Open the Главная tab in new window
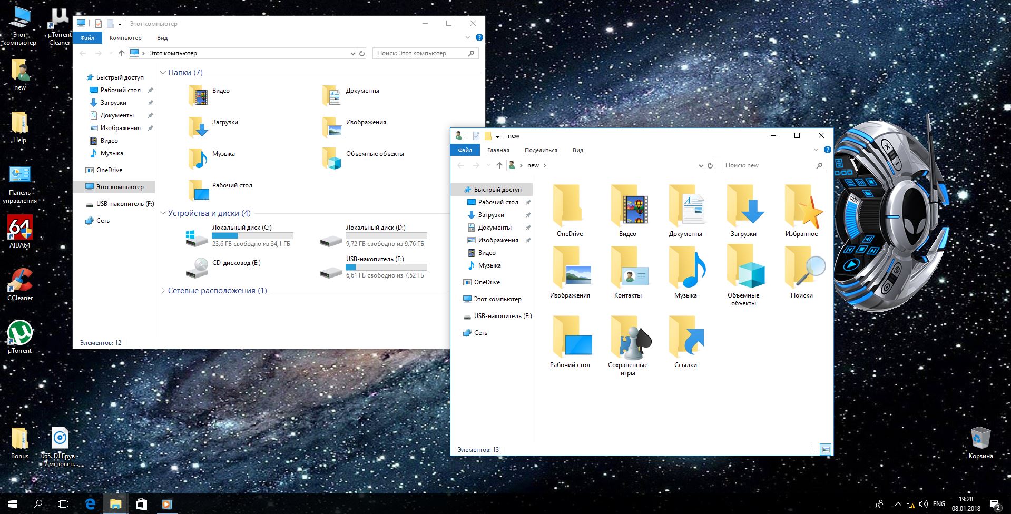The width and height of the screenshot is (1011, 514). point(498,150)
